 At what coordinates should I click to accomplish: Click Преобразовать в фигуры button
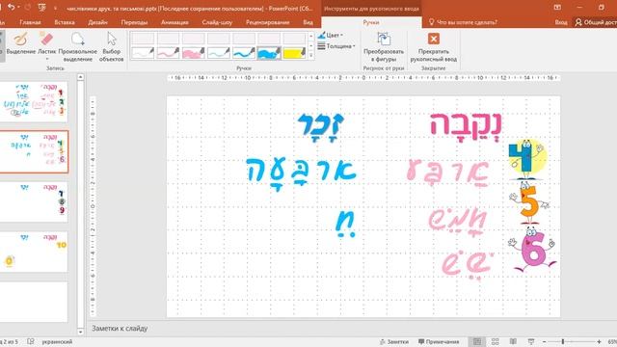coord(384,47)
